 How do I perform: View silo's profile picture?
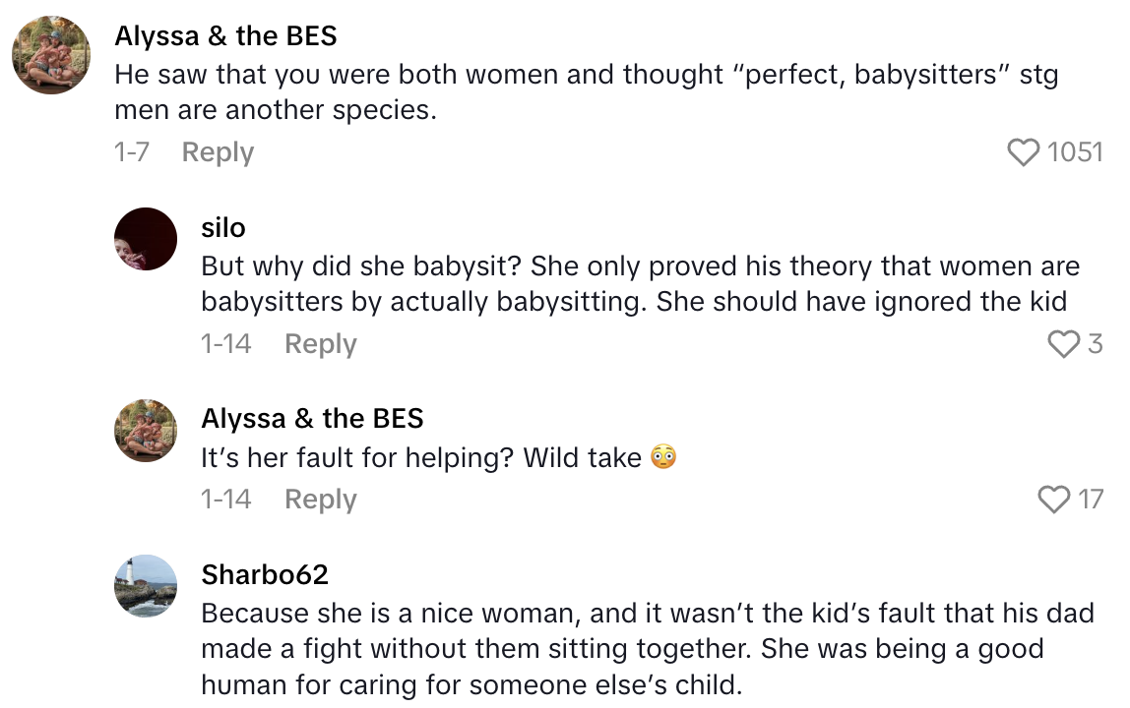point(146,238)
